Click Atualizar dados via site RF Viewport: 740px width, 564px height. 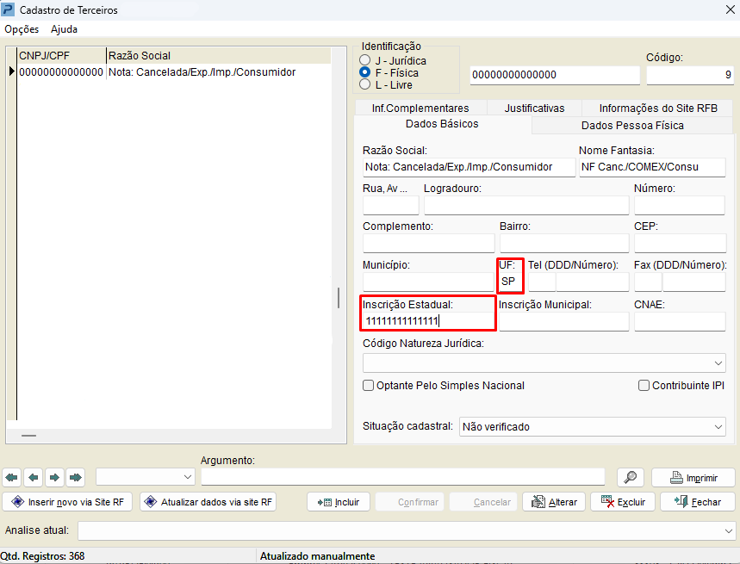pyautogui.click(x=208, y=502)
